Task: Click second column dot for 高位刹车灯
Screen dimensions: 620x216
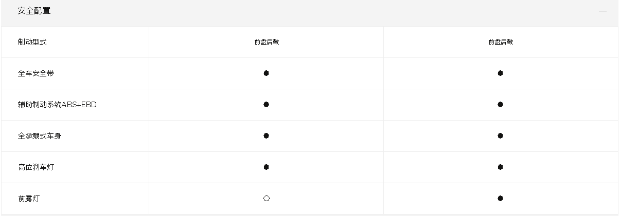Action: (x=500, y=167)
